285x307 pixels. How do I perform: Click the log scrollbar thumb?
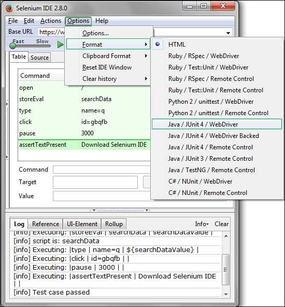(226, 270)
